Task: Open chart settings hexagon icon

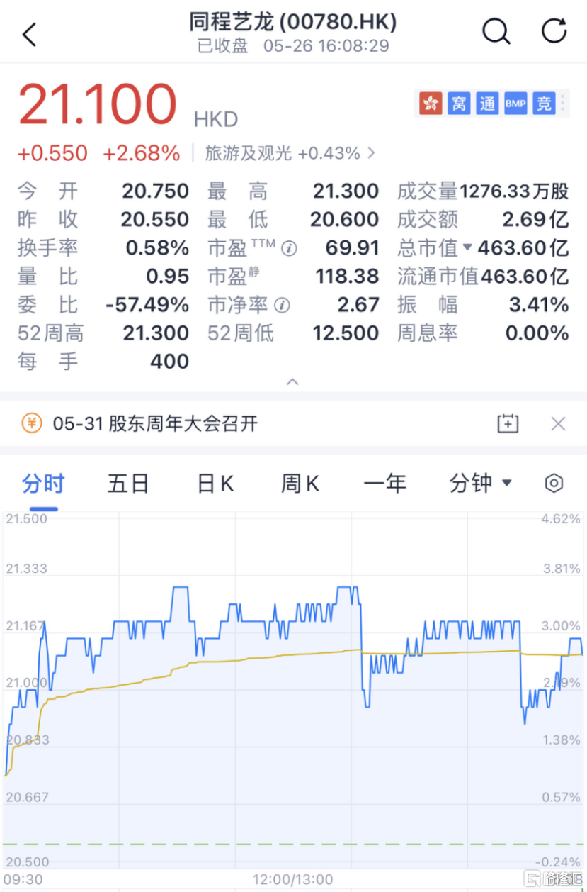Action: click(554, 484)
